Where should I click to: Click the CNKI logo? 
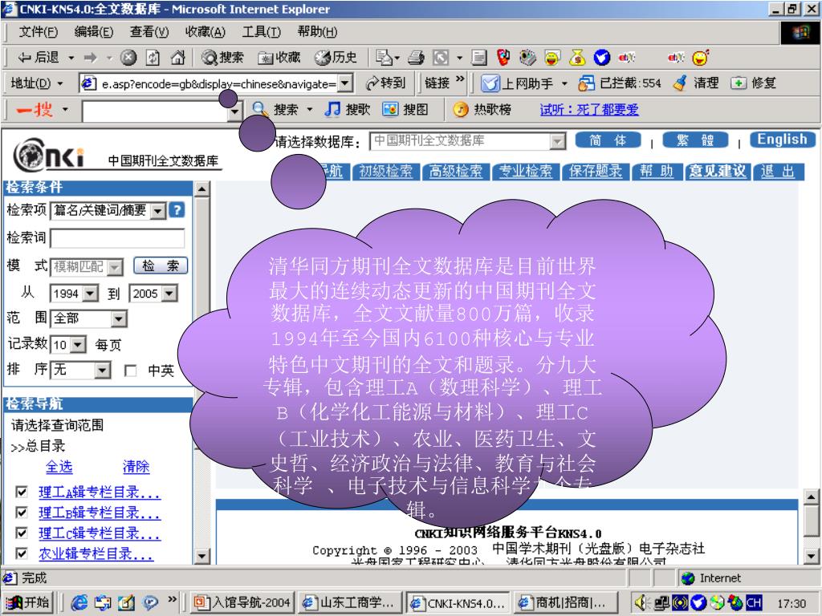click(x=49, y=155)
